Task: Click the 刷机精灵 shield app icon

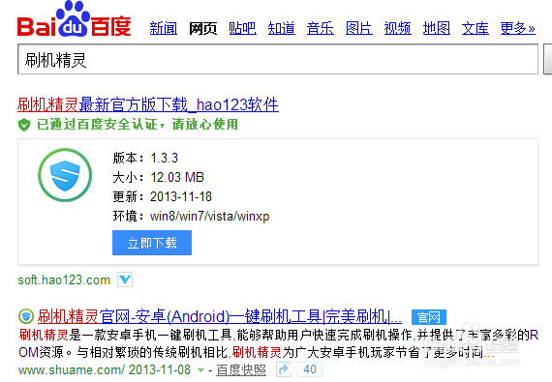Action: [65, 175]
